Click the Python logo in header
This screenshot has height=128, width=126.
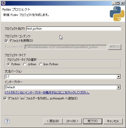[x=117, y=14]
